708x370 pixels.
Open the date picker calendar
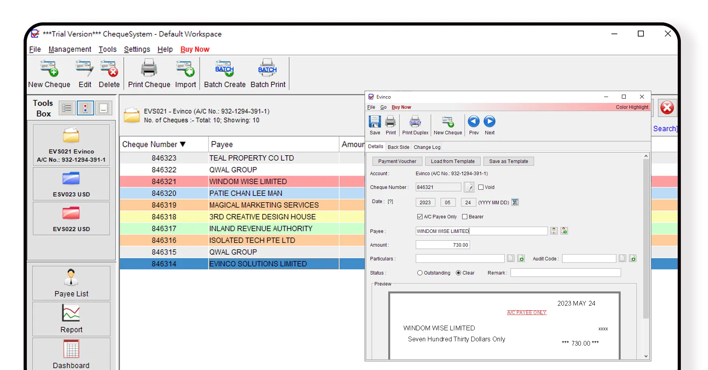pos(514,202)
